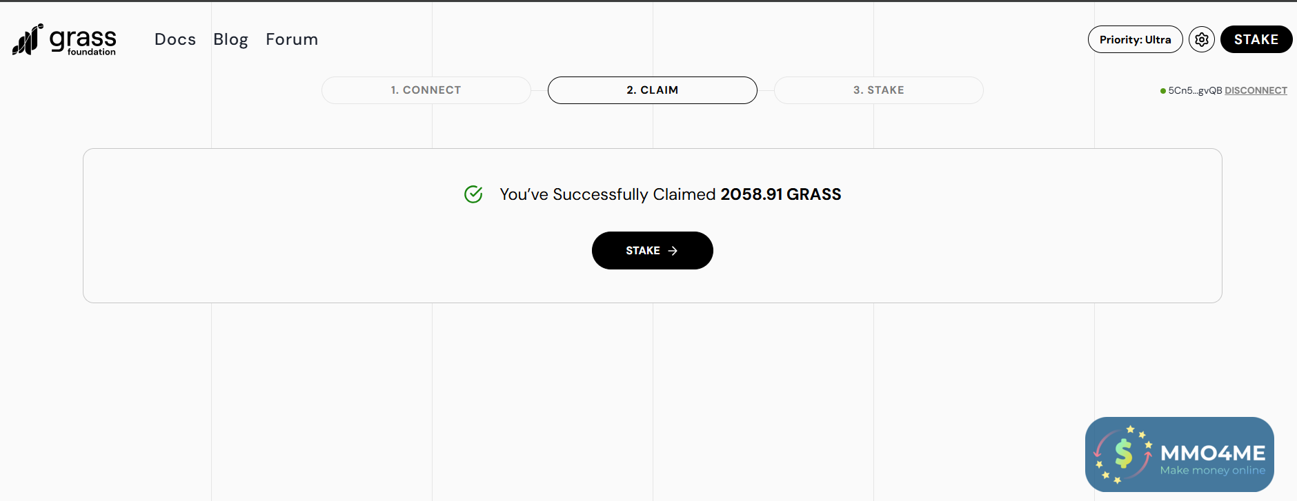Select the 2. CLAIM step
The height and width of the screenshot is (501, 1297).
[x=652, y=90]
